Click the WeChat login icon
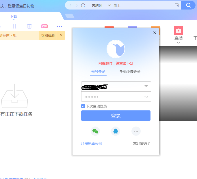 click(x=95, y=131)
